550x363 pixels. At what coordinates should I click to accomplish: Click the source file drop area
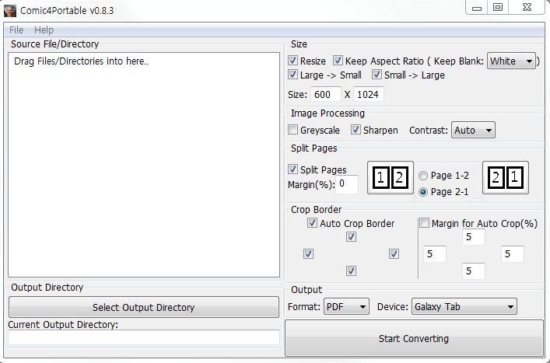[x=144, y=165]
